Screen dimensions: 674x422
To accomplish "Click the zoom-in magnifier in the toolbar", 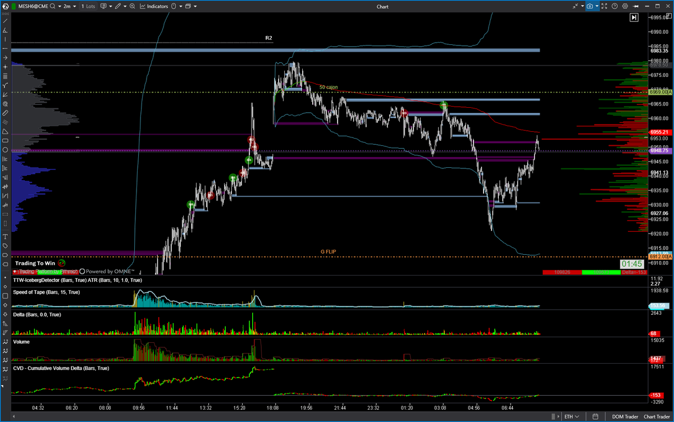I will 133,6.
